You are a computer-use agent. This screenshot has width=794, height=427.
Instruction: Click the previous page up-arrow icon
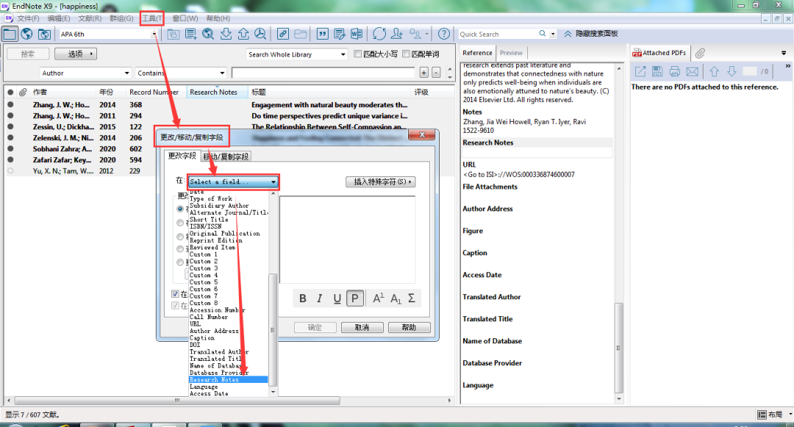tap(714, 71)
